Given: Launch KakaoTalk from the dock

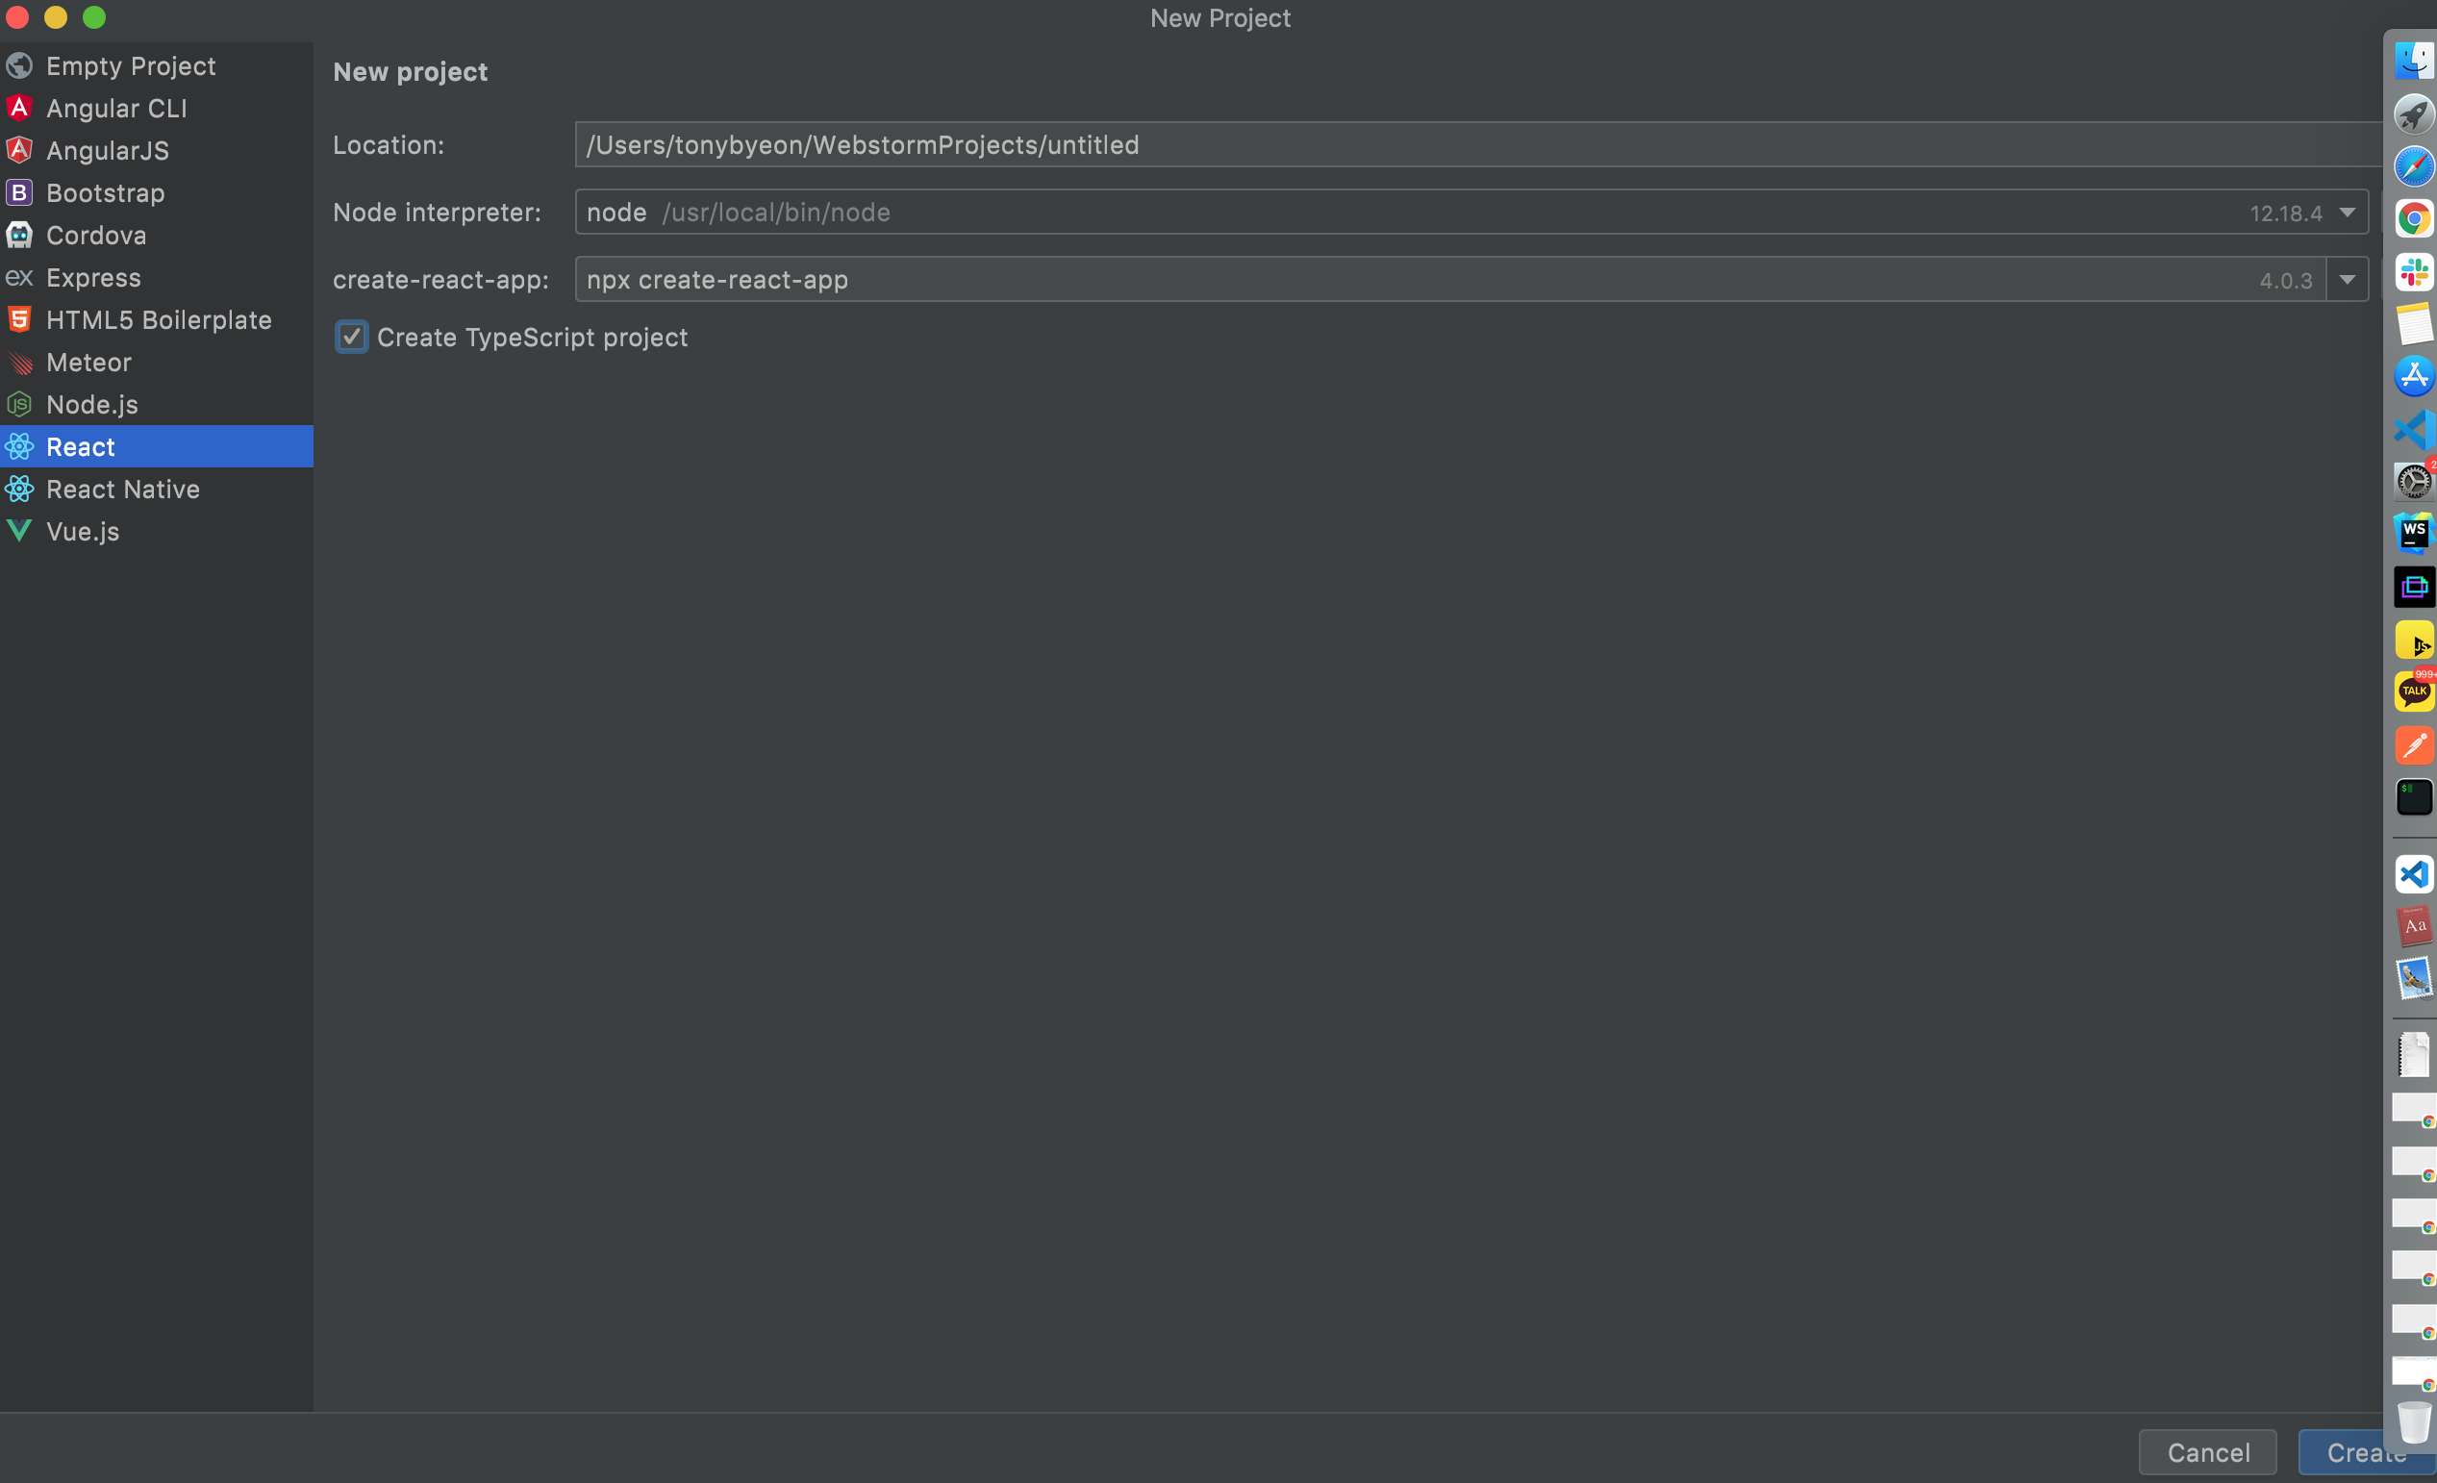Looking at the screenshot, I should (2413, 691).
